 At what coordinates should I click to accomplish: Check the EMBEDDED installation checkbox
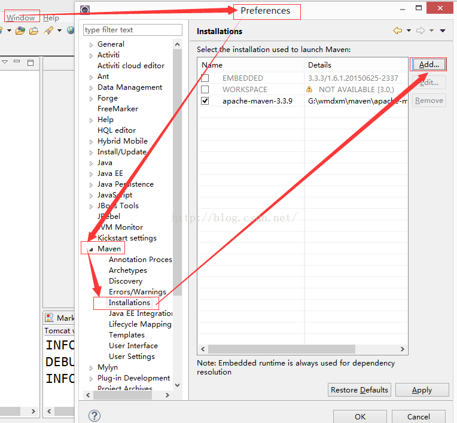[x=205, y=78]
